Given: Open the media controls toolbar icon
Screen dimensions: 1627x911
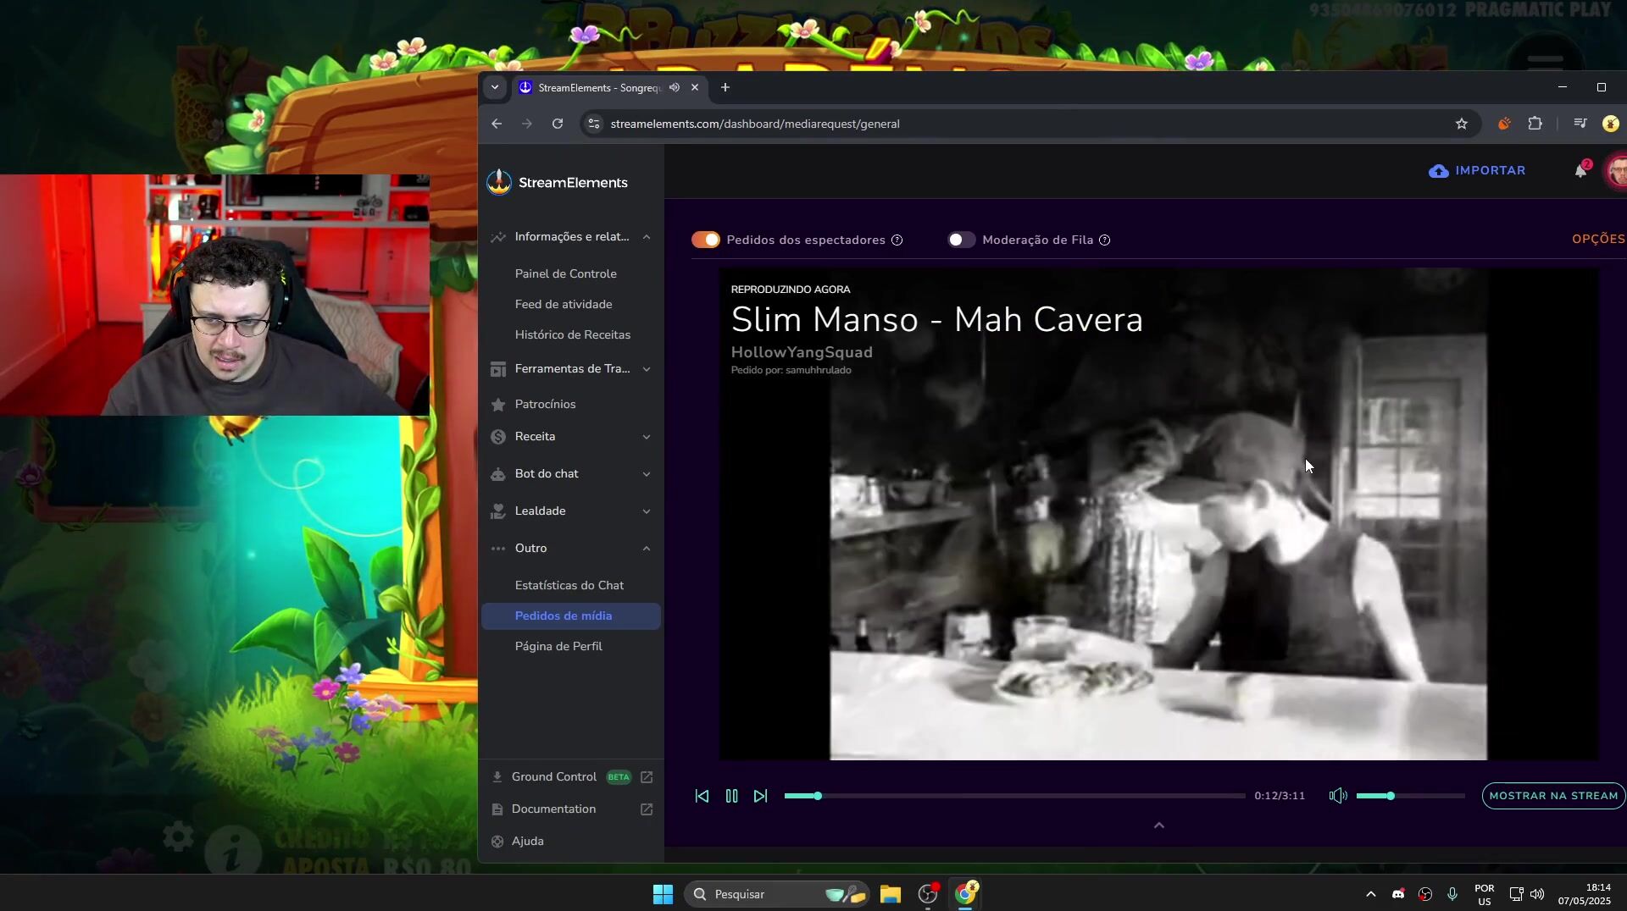Looking at the screenshot, I should tap(1580, 124).
